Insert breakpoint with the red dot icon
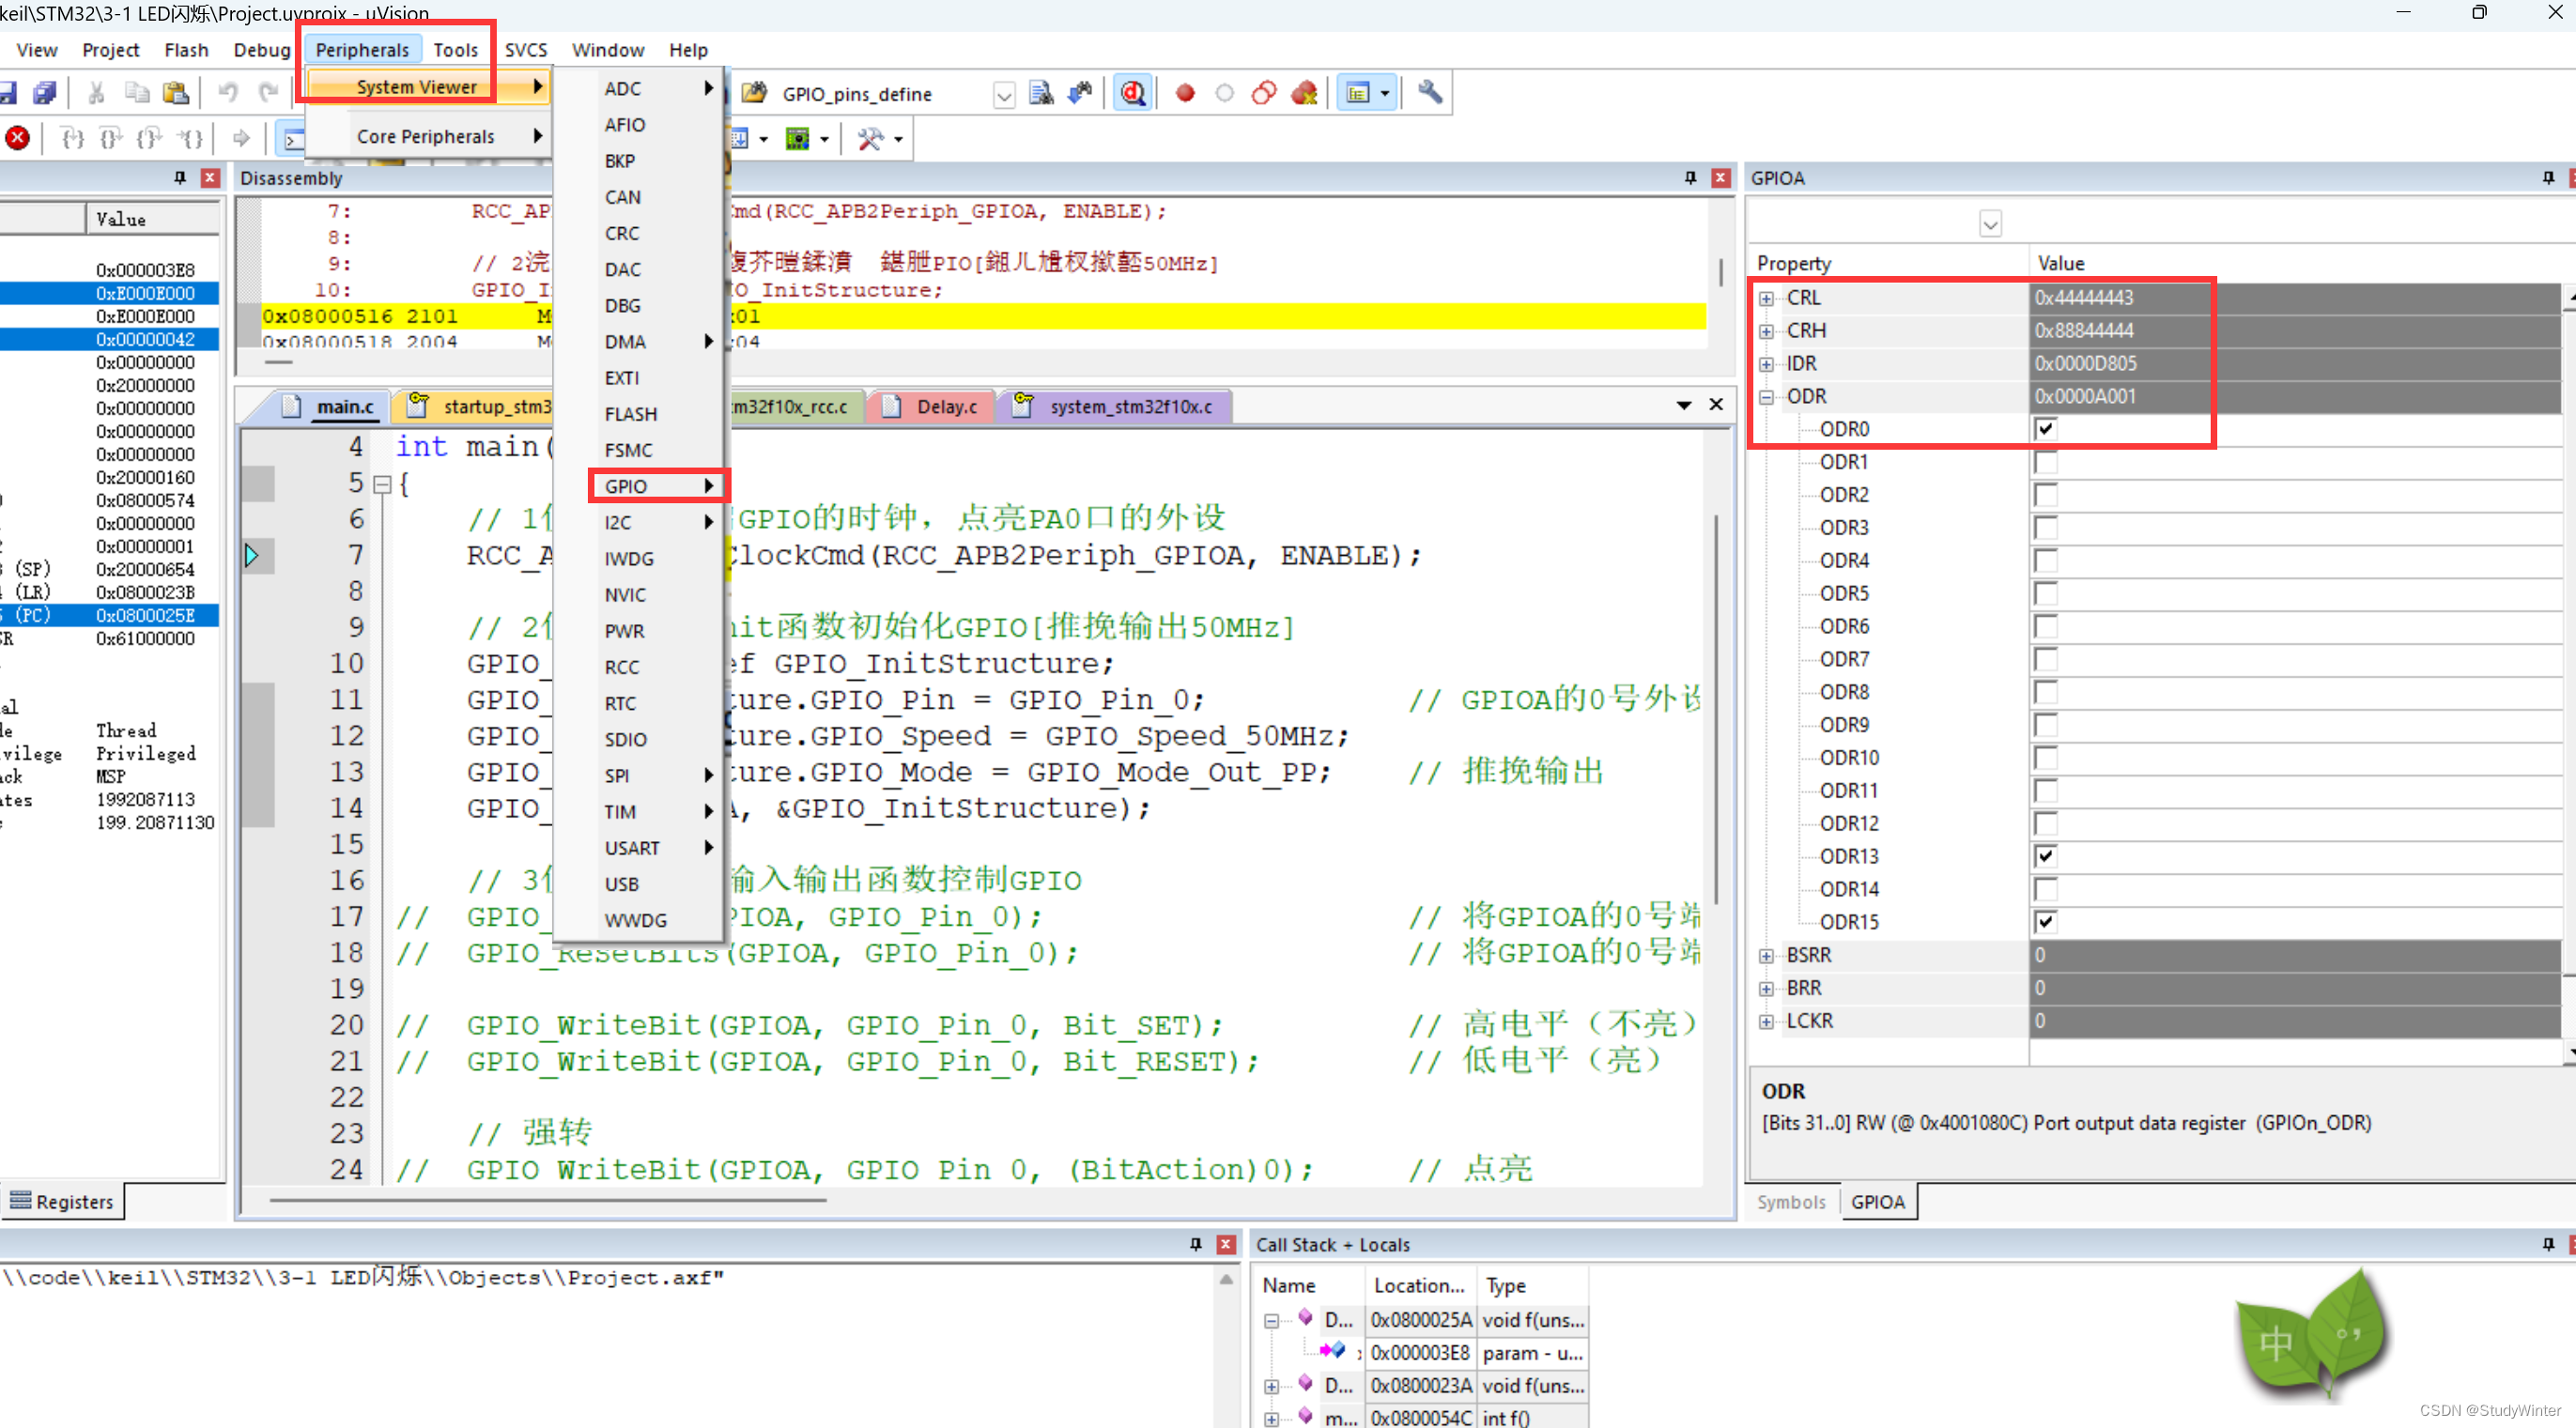2576x1428 pixels. (1185, 93)
